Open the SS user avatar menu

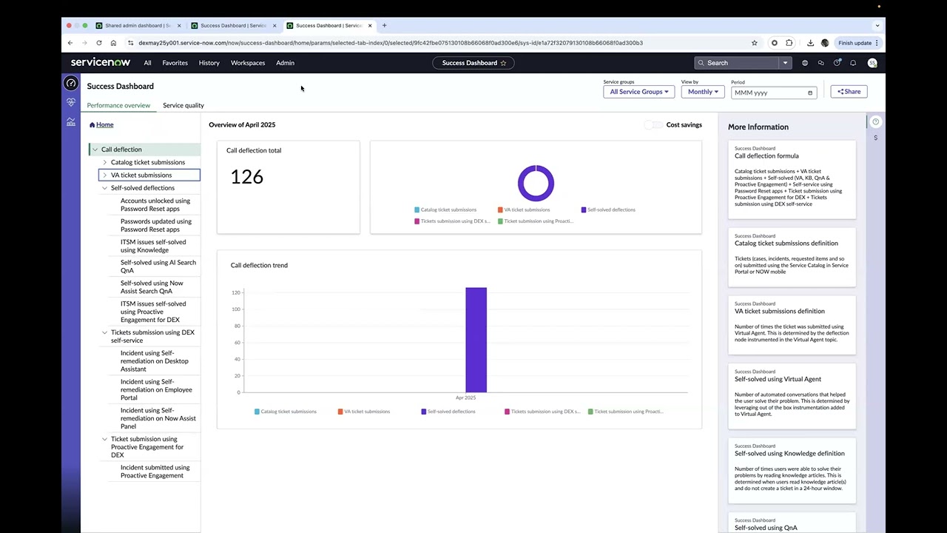click(872, 63)
